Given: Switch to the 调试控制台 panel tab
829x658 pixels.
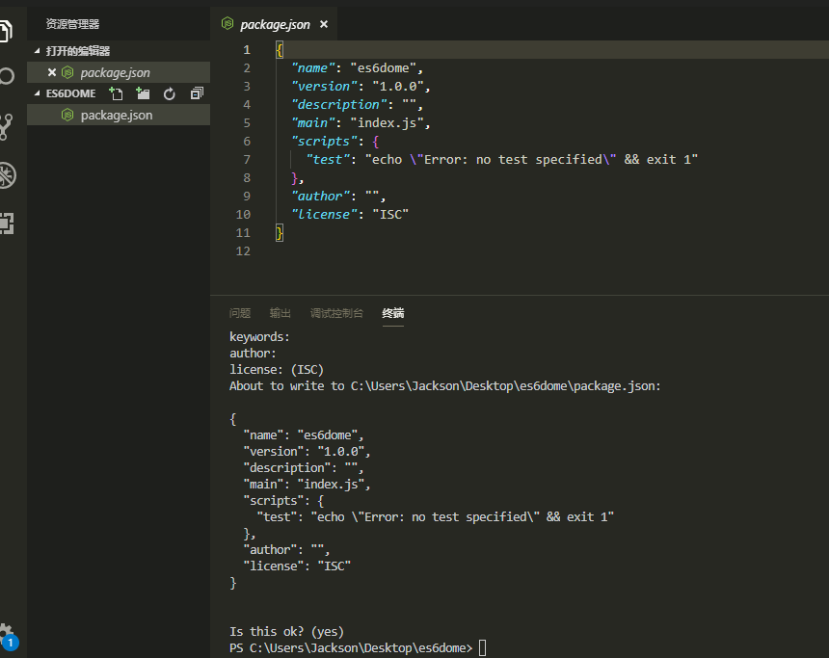Looking at the screenshot, I should coord(336,313).
